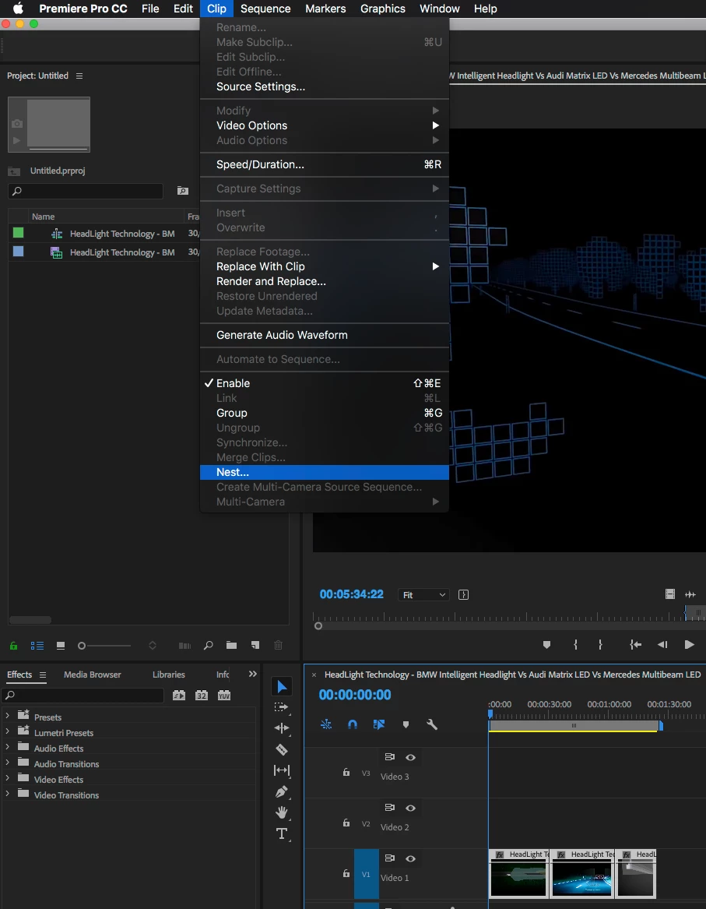Click the green label swatch of sequence
Screen dimensions: 706x909
(19, 233)
